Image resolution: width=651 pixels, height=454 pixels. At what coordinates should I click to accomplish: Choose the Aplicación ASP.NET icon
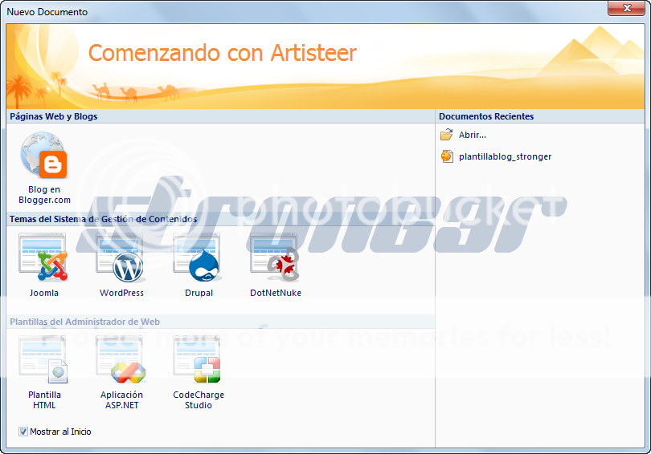click(x=121, y=359)
